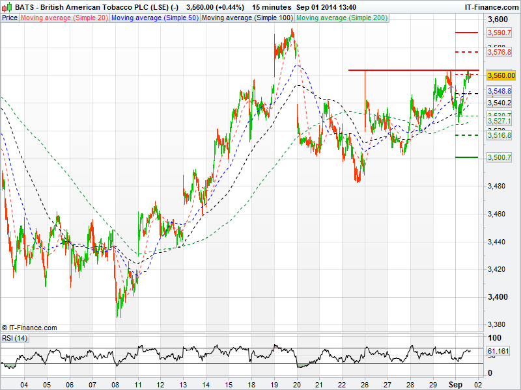
Task: Click the 29 date label on the time axis
Action: [x=432, y=385]
